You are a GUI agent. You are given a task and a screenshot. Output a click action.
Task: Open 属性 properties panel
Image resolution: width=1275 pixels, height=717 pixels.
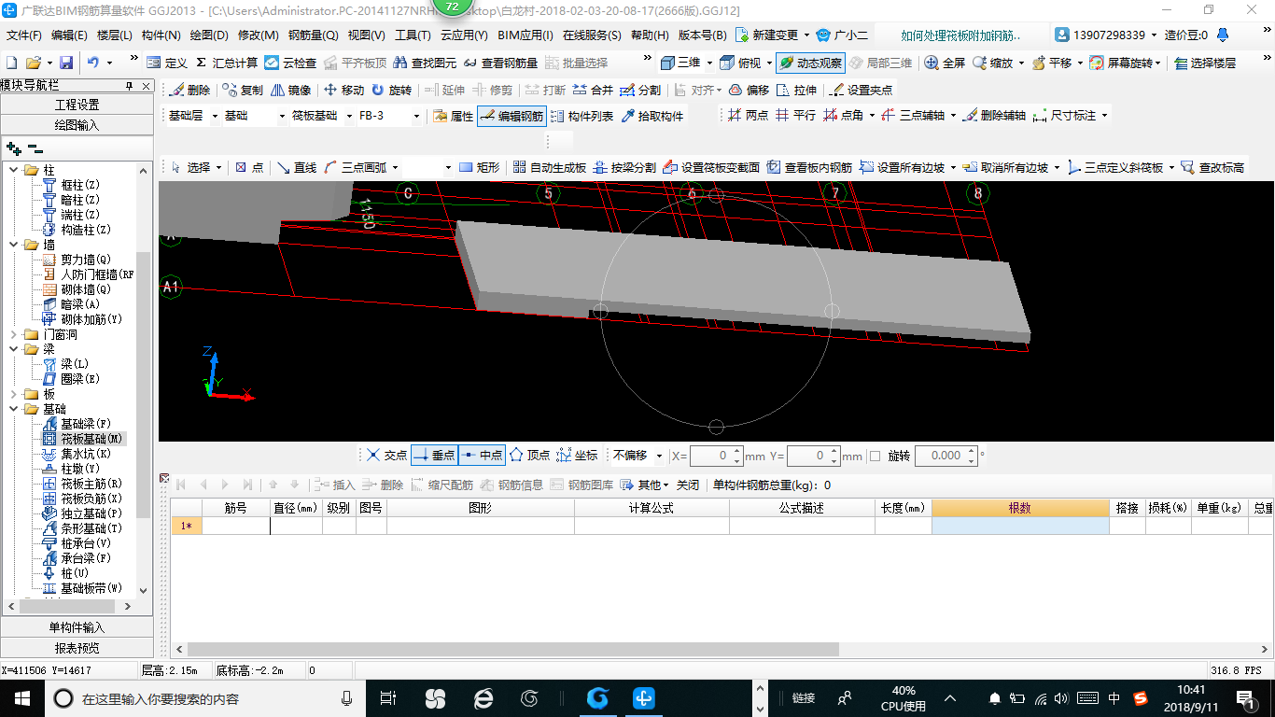point(454,116)
